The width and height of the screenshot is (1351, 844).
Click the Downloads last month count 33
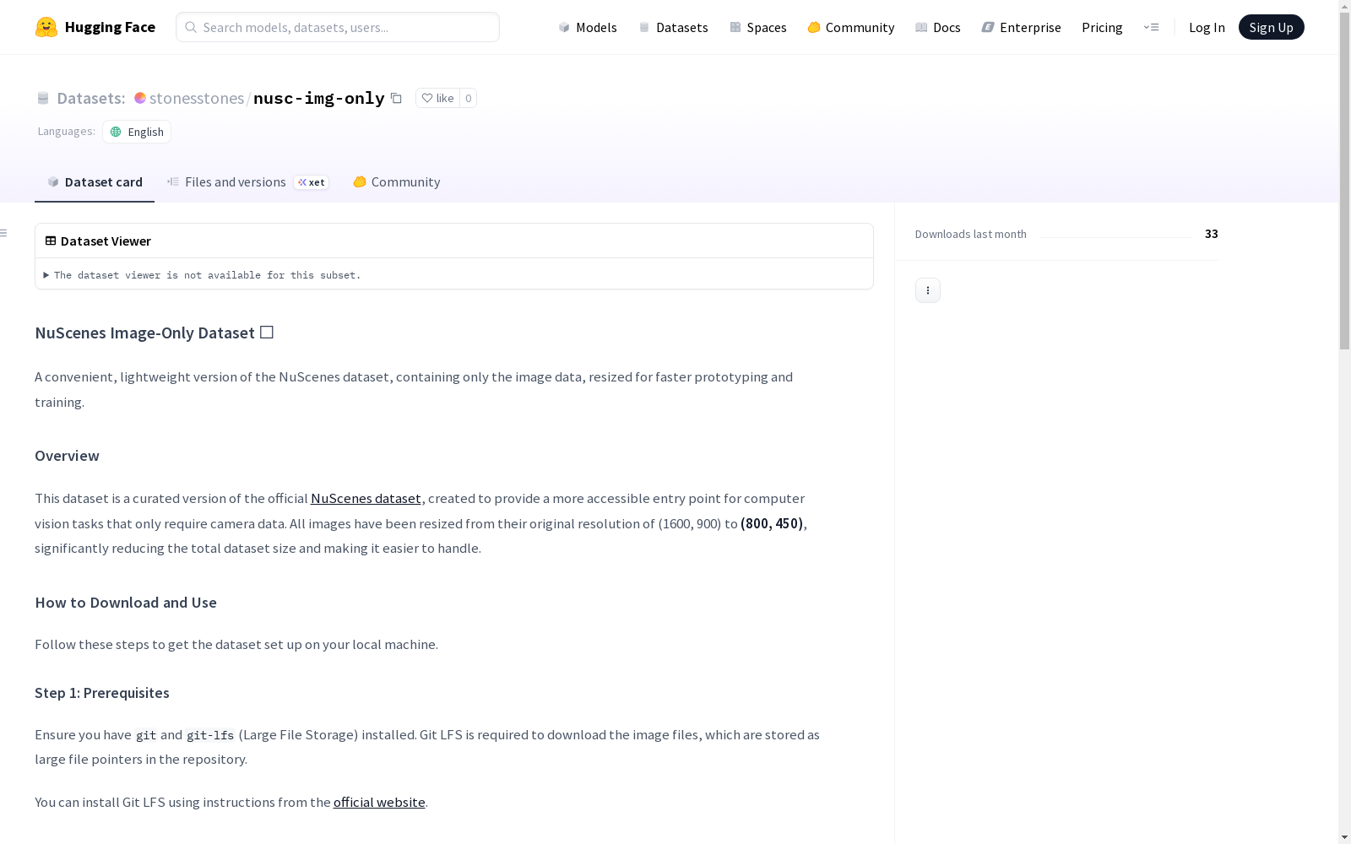1211,234
